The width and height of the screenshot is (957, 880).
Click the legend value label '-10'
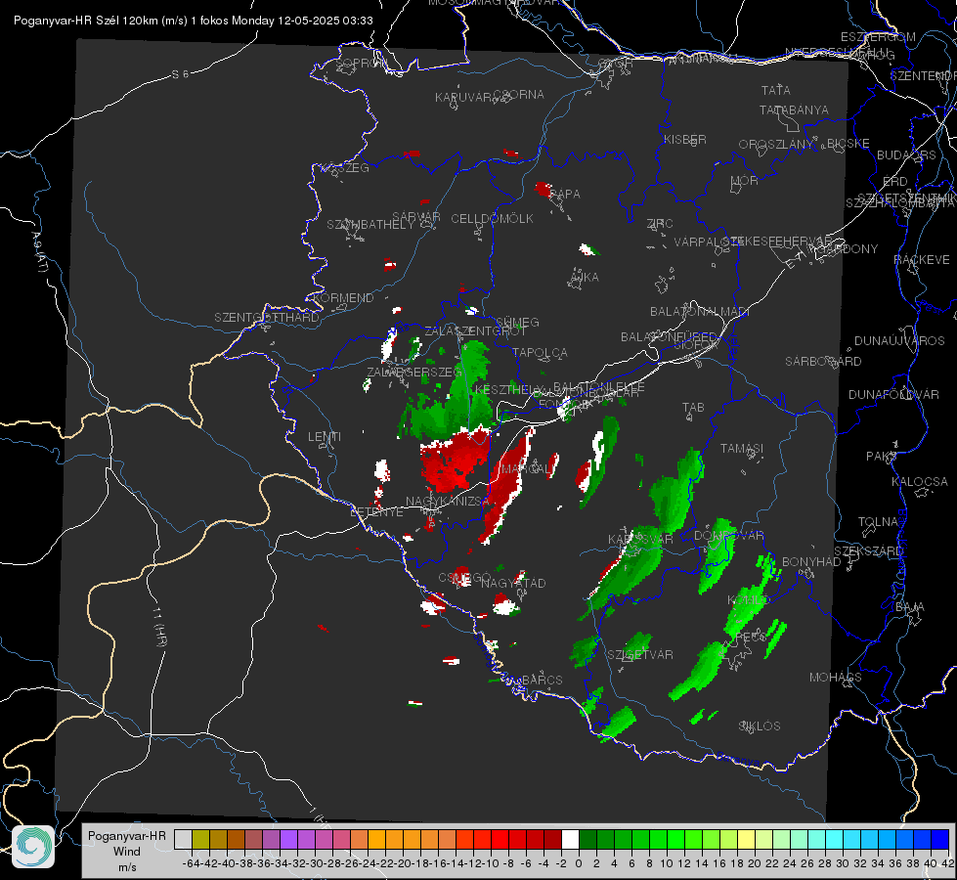click(490, 863)
